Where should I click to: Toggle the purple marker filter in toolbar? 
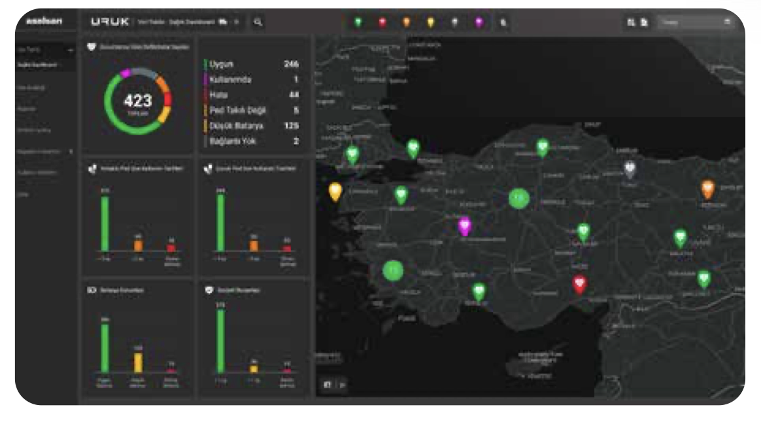(x=479, y=22)
